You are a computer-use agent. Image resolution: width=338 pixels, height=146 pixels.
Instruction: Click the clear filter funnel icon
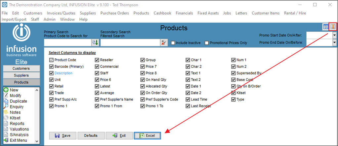[x=164, y=43]
